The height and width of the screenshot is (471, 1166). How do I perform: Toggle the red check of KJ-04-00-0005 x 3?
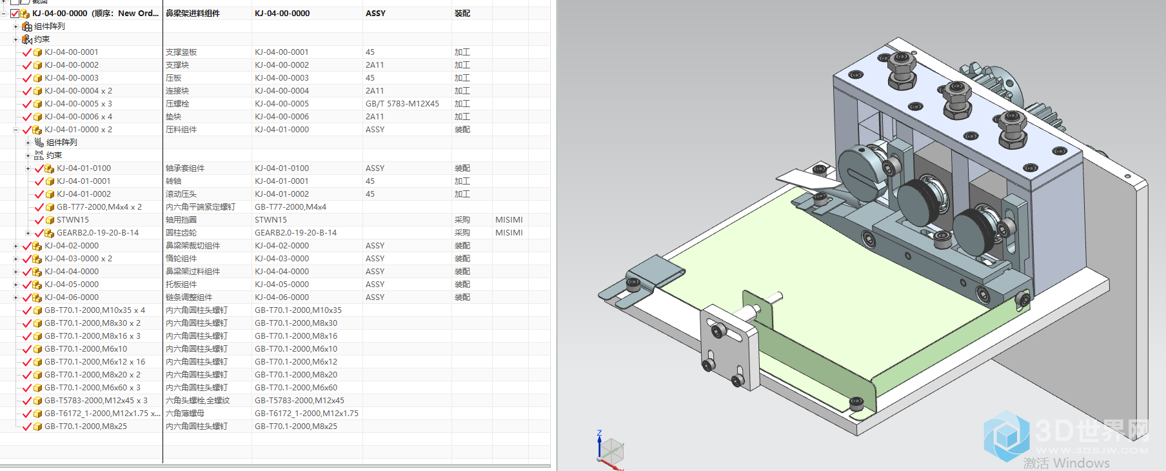[27, 104]
